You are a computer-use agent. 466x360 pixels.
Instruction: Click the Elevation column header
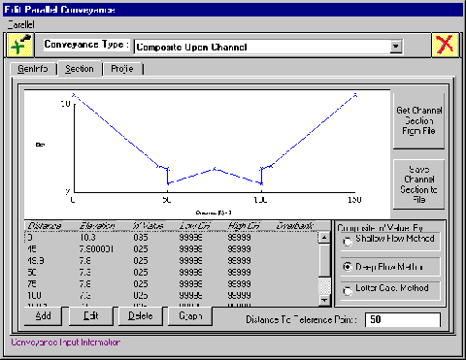click(97, 226)
